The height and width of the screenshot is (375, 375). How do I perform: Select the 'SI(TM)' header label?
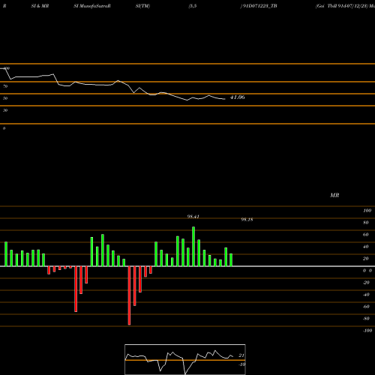tap(142, 6)
